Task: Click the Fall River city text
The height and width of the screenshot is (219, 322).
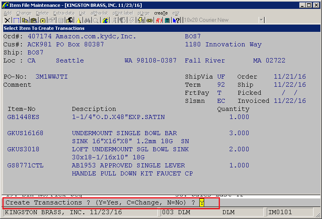Action: tap(205, 60)
